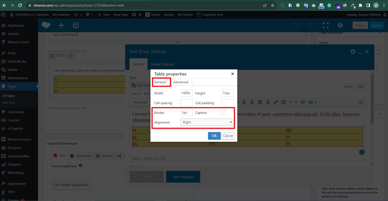Image resolution: width=388 pixels, height=201 pixels.
Task: Click Duplicate Post in admin bar
Action: [209, 14]
